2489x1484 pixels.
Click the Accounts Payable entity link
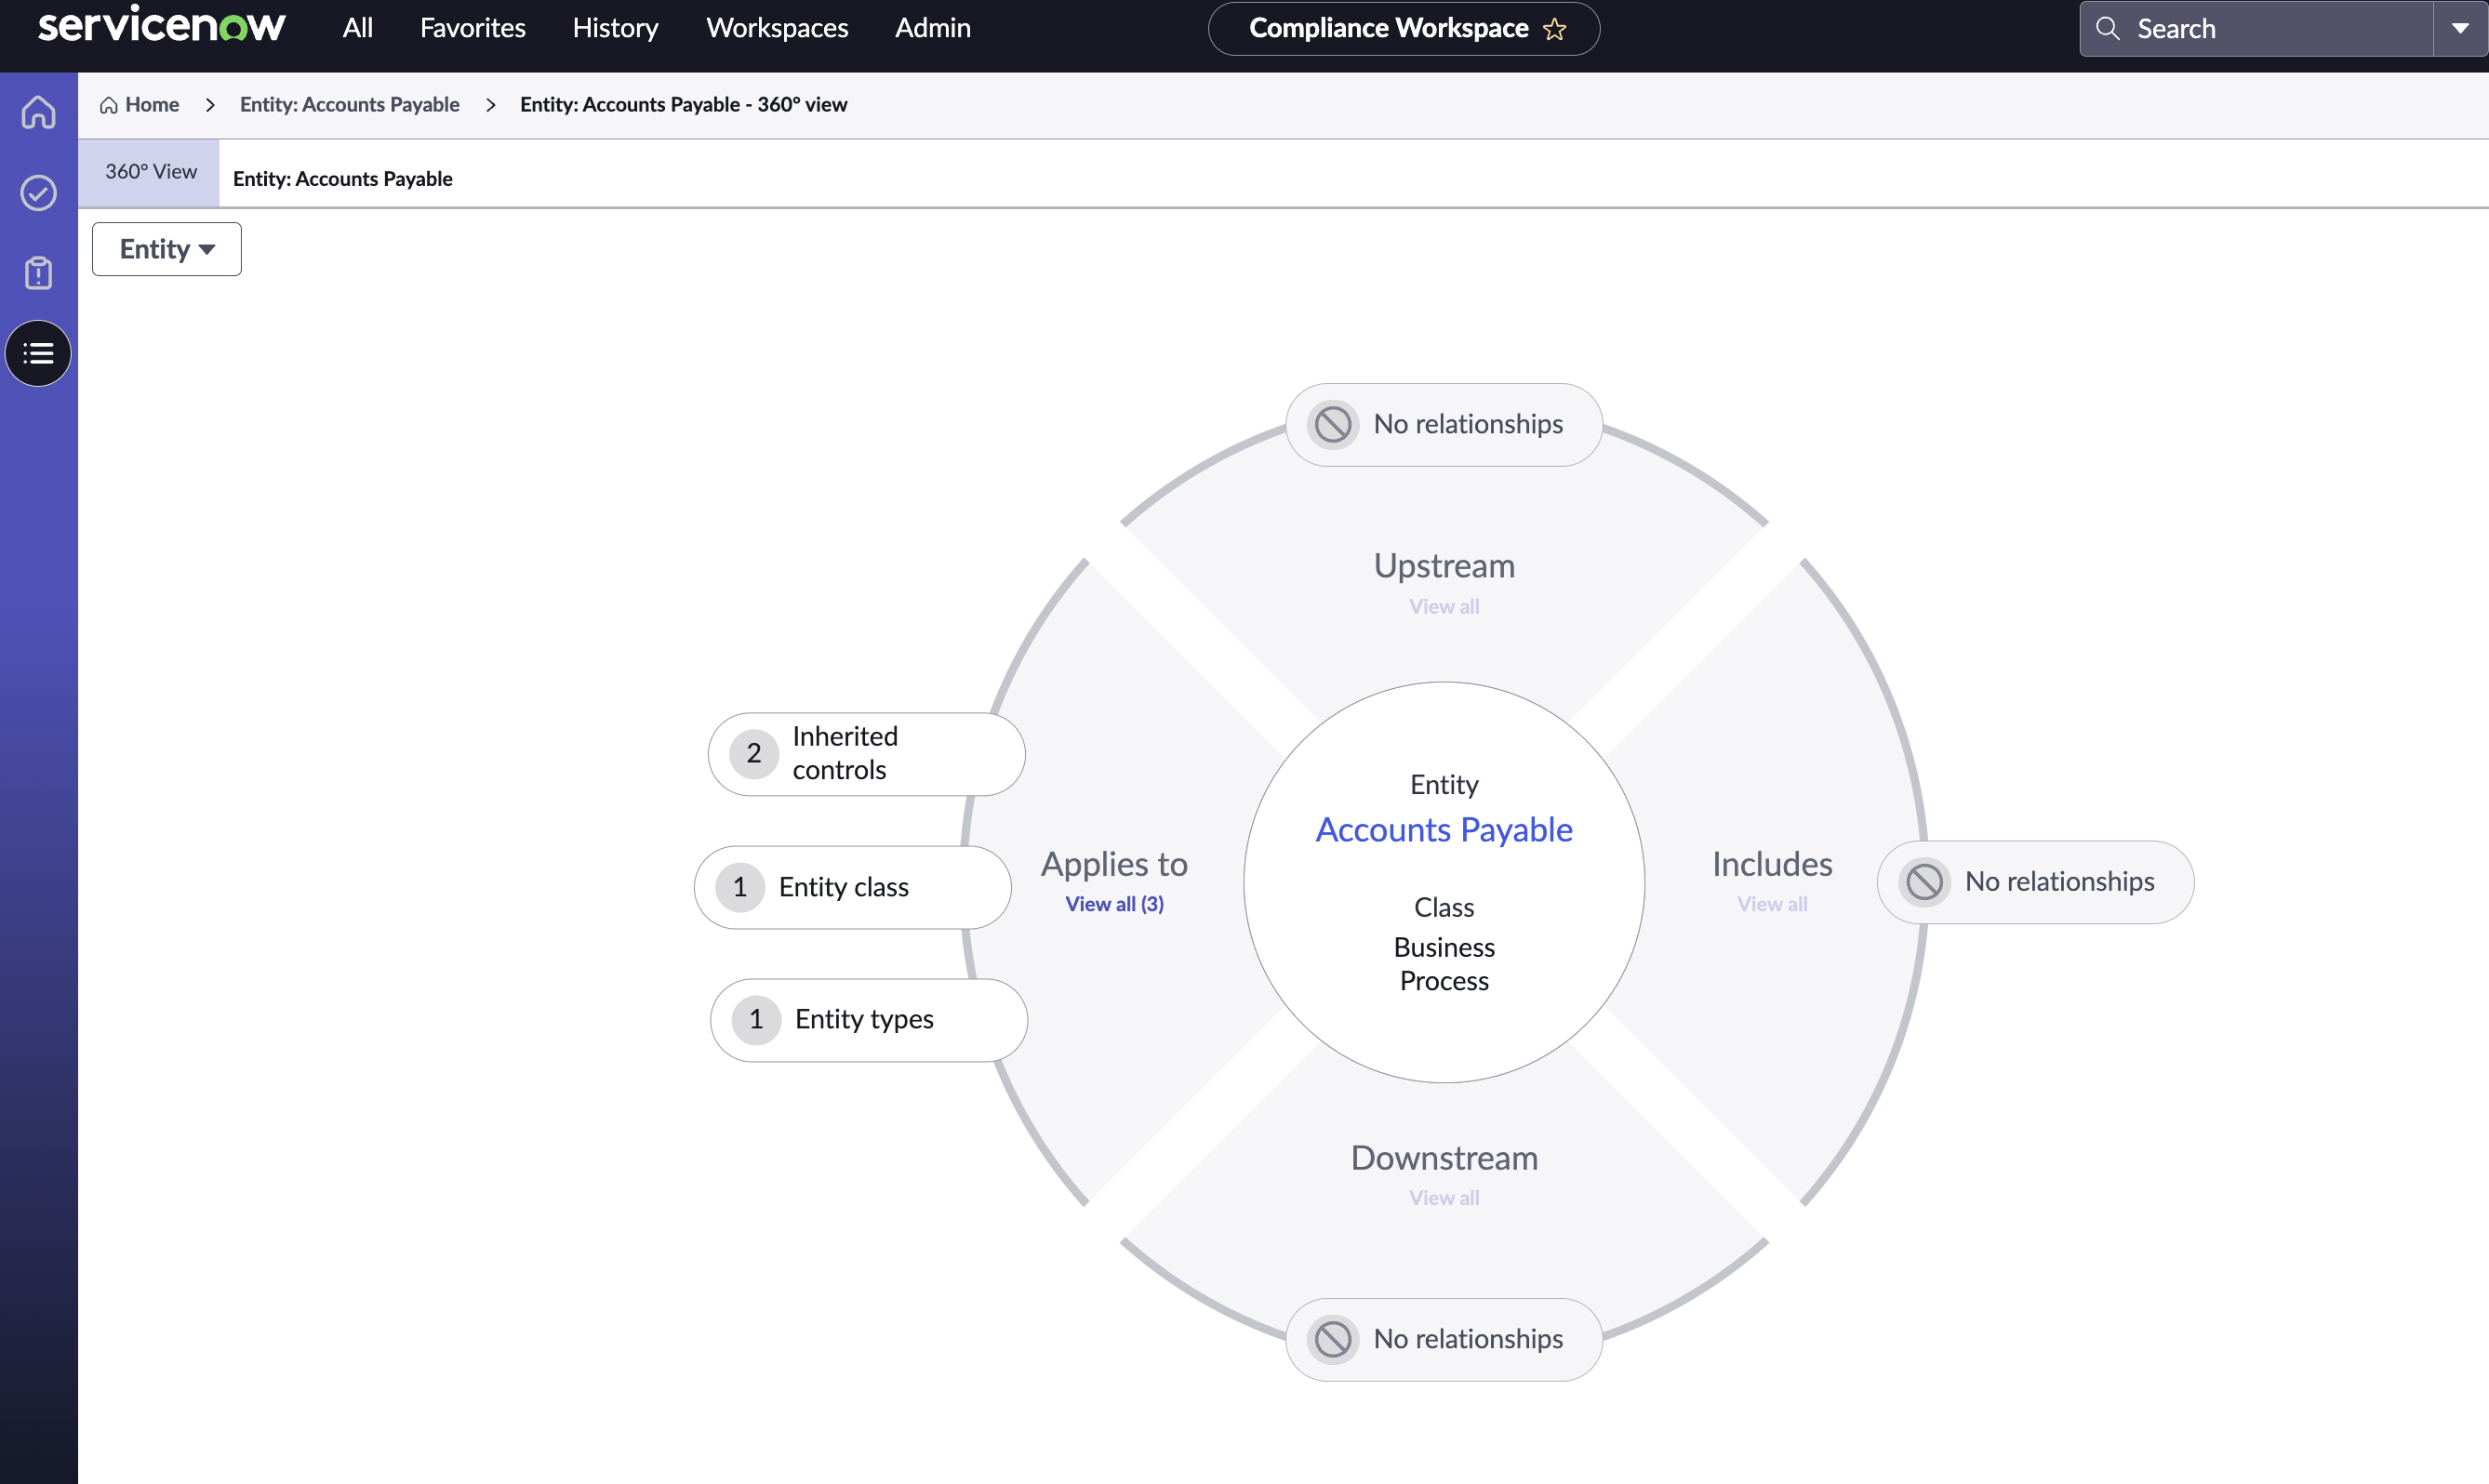click(1444, 830)
